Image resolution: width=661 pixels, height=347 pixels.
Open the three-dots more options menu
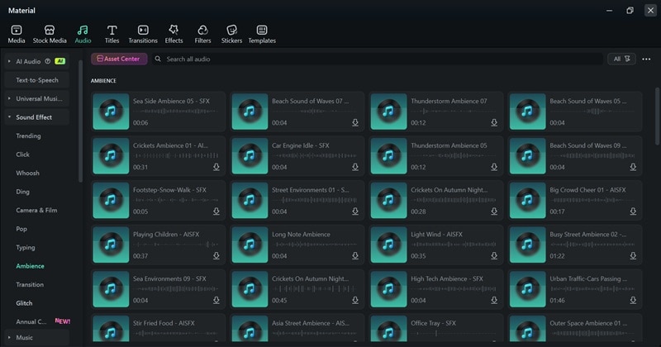tap(646, 59)
